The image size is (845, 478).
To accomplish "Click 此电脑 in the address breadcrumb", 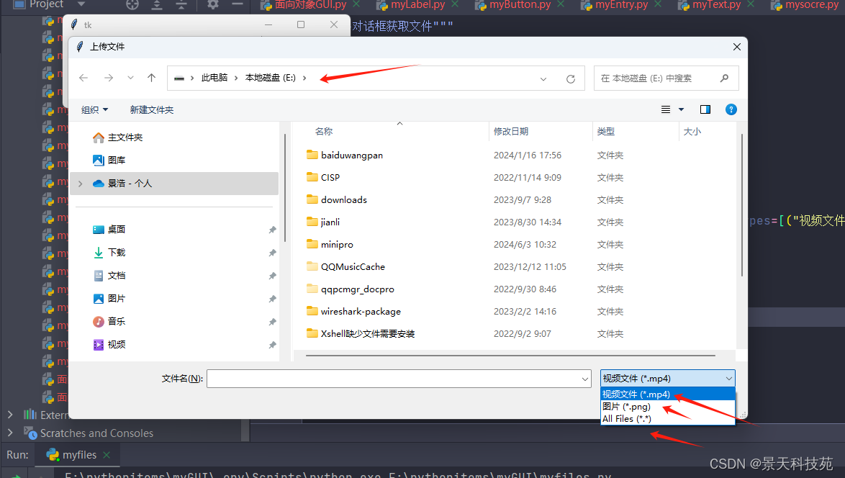I will pyautogui.click(x=214, y=78).
